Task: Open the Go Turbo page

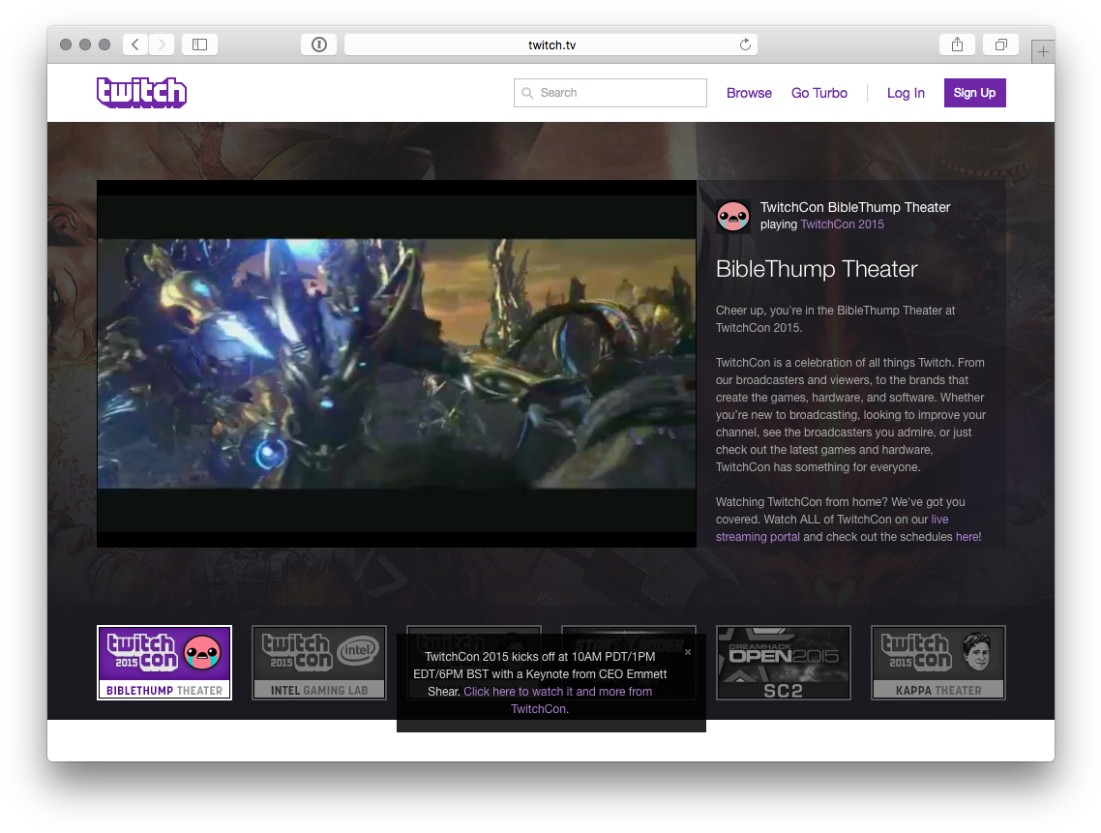Action: click(x=818, y=93)
